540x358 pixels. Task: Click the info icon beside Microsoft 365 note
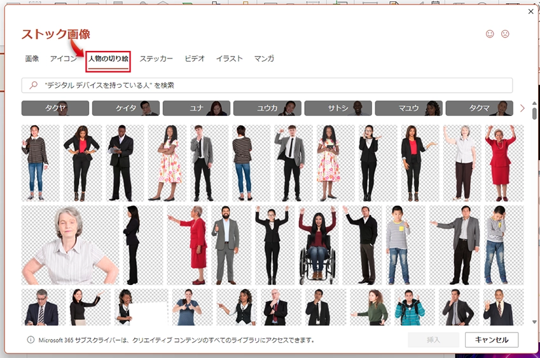[31, 340]
